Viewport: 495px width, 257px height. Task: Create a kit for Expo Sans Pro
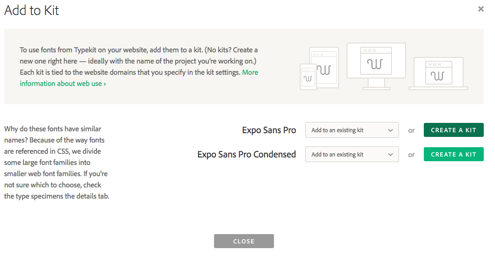pos(453,130)
